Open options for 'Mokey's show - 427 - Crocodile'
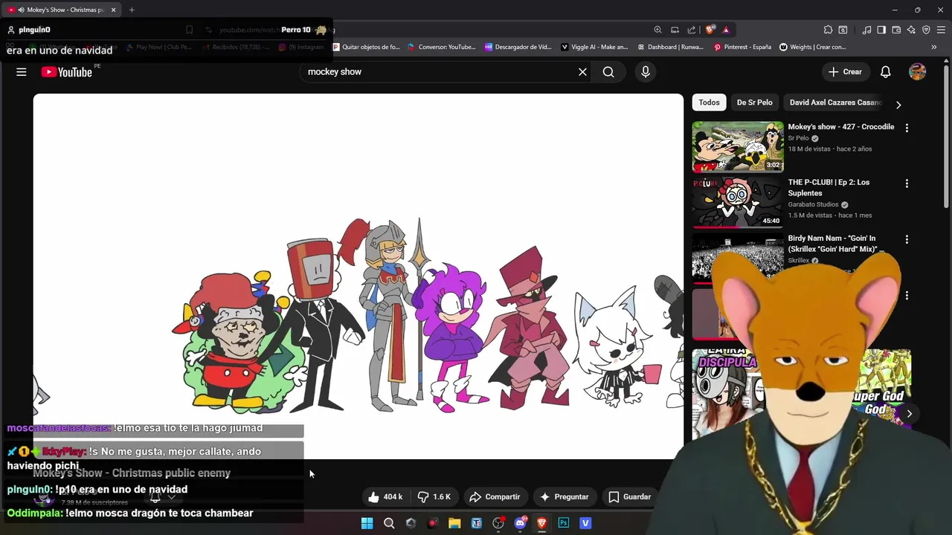Image resolution: width=952 pixels, height=535 pixels. click(x=907, y=128)
